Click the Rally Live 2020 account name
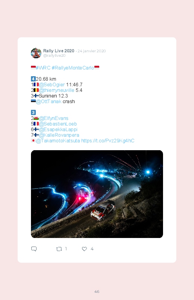The image size is (194, 300). point(59,51)
